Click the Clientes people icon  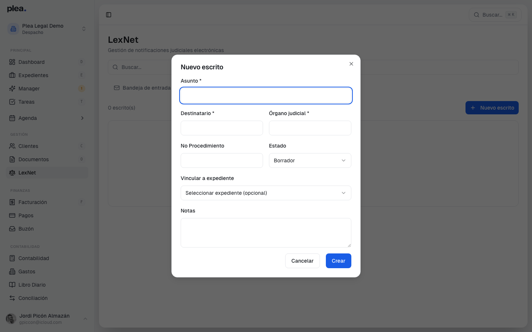(12, 146)
